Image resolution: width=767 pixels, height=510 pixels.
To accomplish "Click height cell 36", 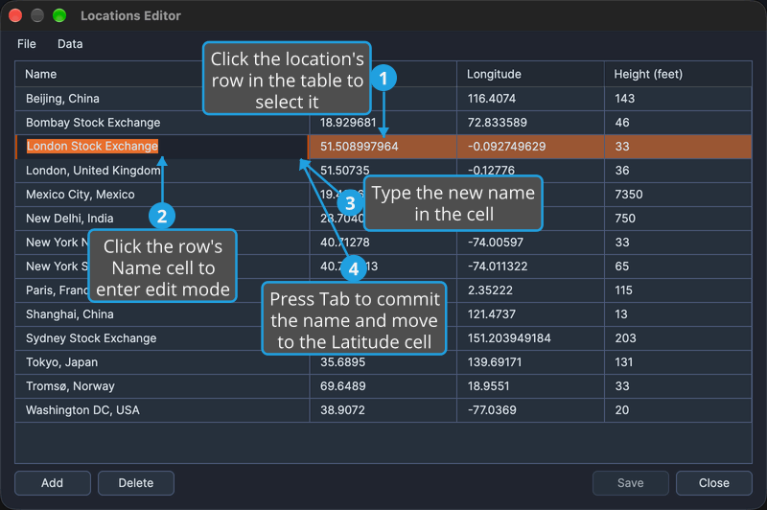I will (x=678, y=171).
